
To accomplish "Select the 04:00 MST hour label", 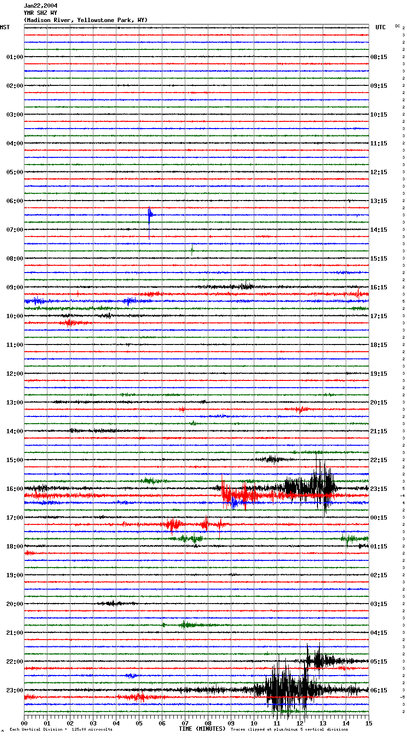I will (15, 143).
